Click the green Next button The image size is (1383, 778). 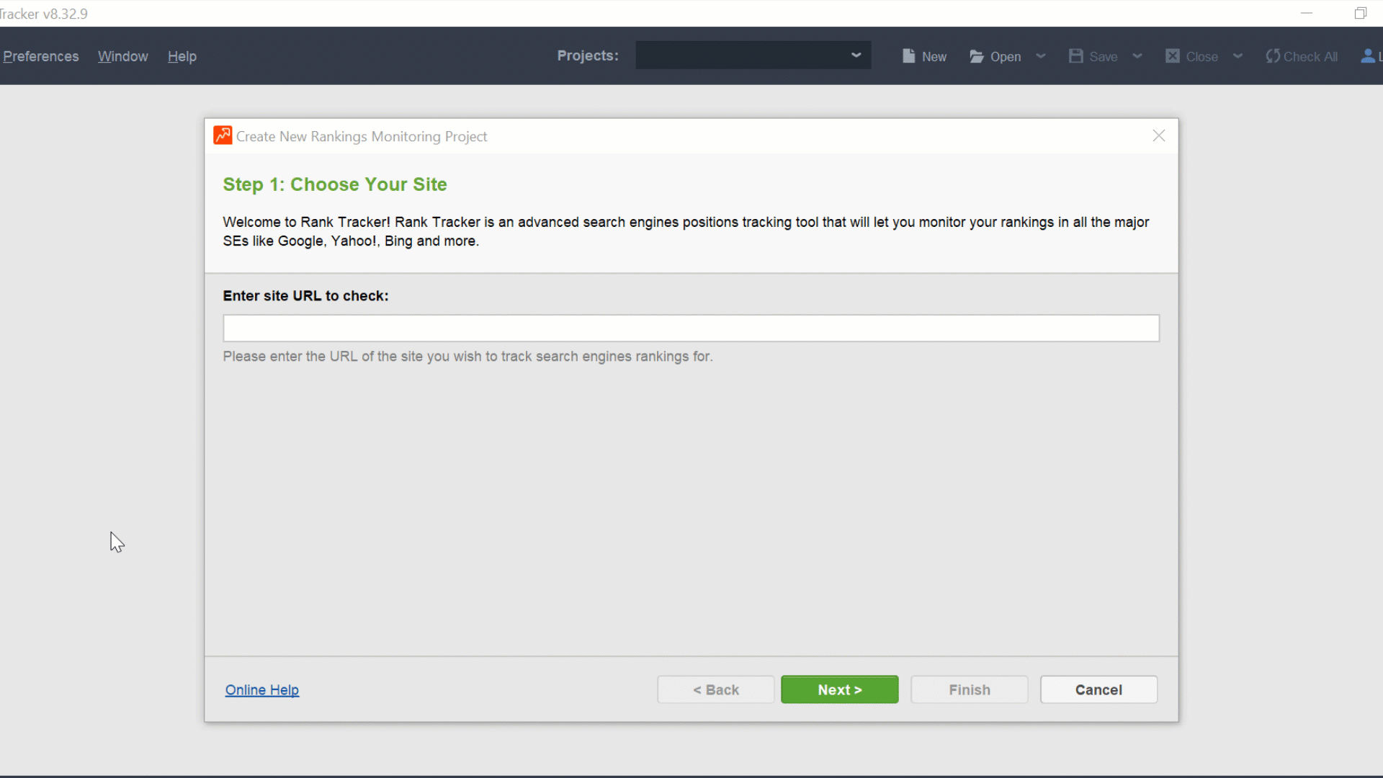click(x=839, y=689)
